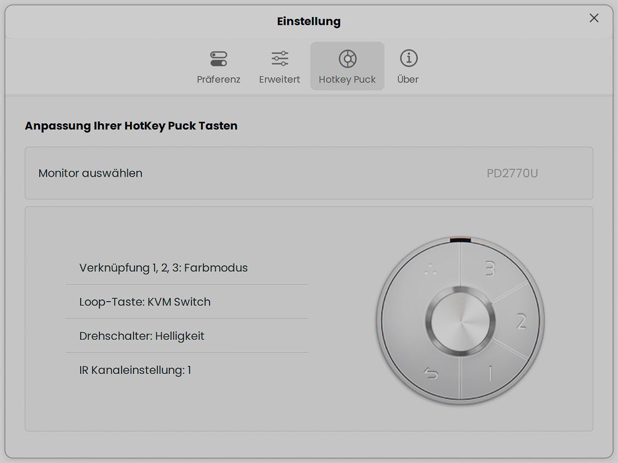Select the IR Kanaleinstellung: 1 row

pos(135,370)
